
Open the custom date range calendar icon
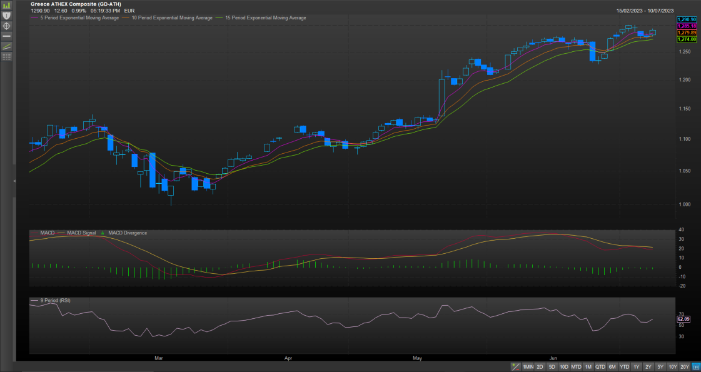tap(696, 367)
